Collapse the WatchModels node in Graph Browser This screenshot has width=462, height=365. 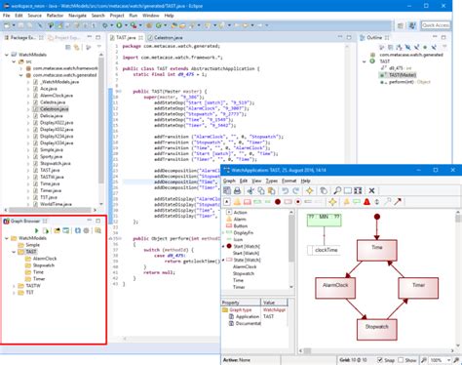tap(7, 238)
